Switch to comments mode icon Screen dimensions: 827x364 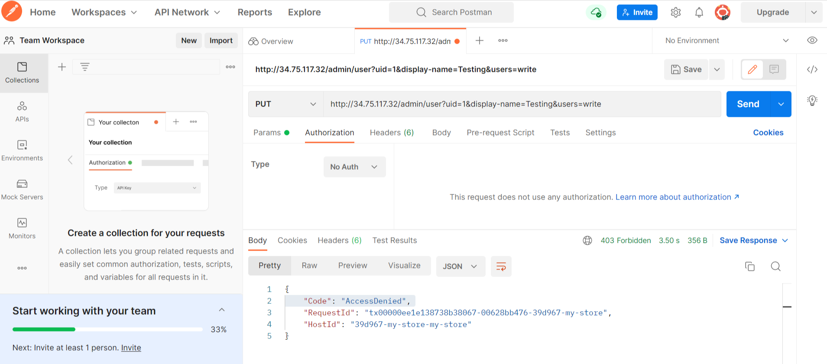click(x=774, y=69)
